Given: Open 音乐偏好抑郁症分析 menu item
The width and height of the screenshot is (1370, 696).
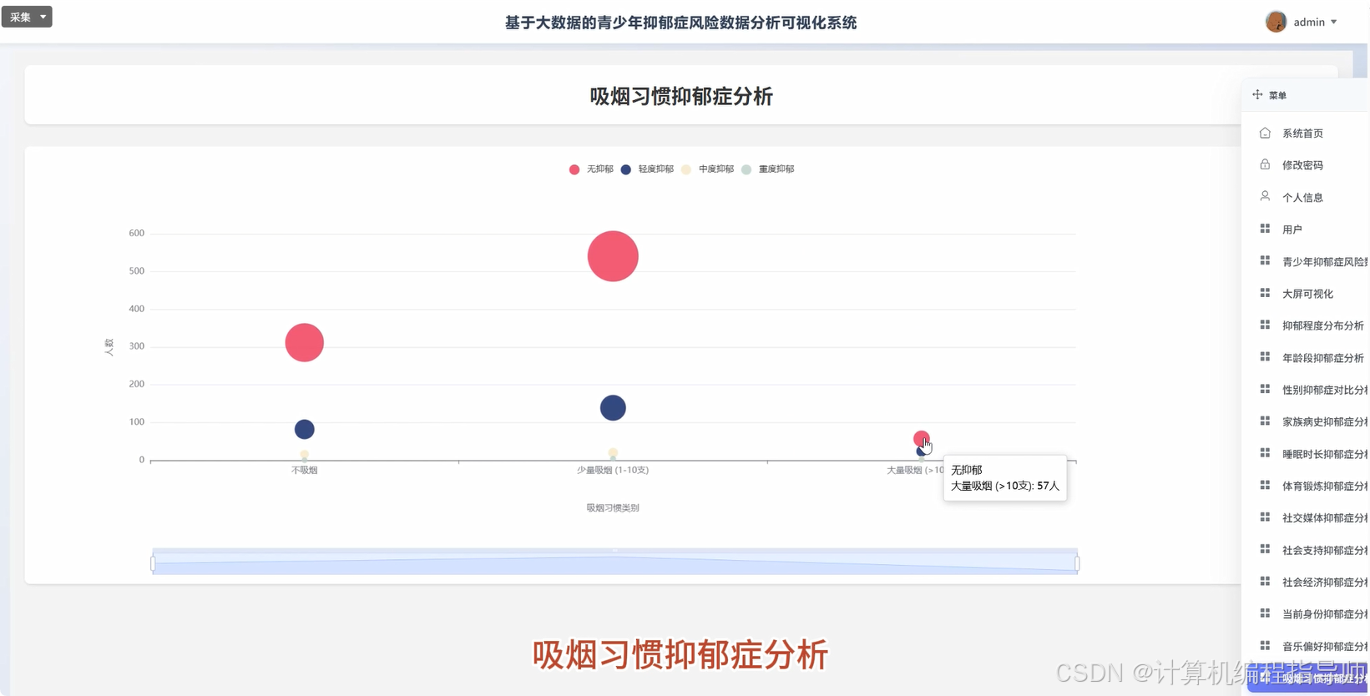Looking at the screenshot, I should [1325, 647].
